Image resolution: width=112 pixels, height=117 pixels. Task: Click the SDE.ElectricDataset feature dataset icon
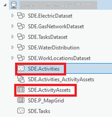[x=21, y=16]
